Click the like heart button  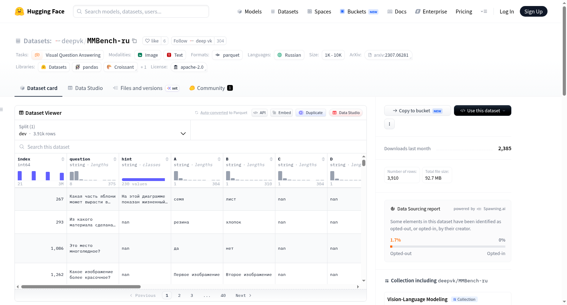pos(152,41)
